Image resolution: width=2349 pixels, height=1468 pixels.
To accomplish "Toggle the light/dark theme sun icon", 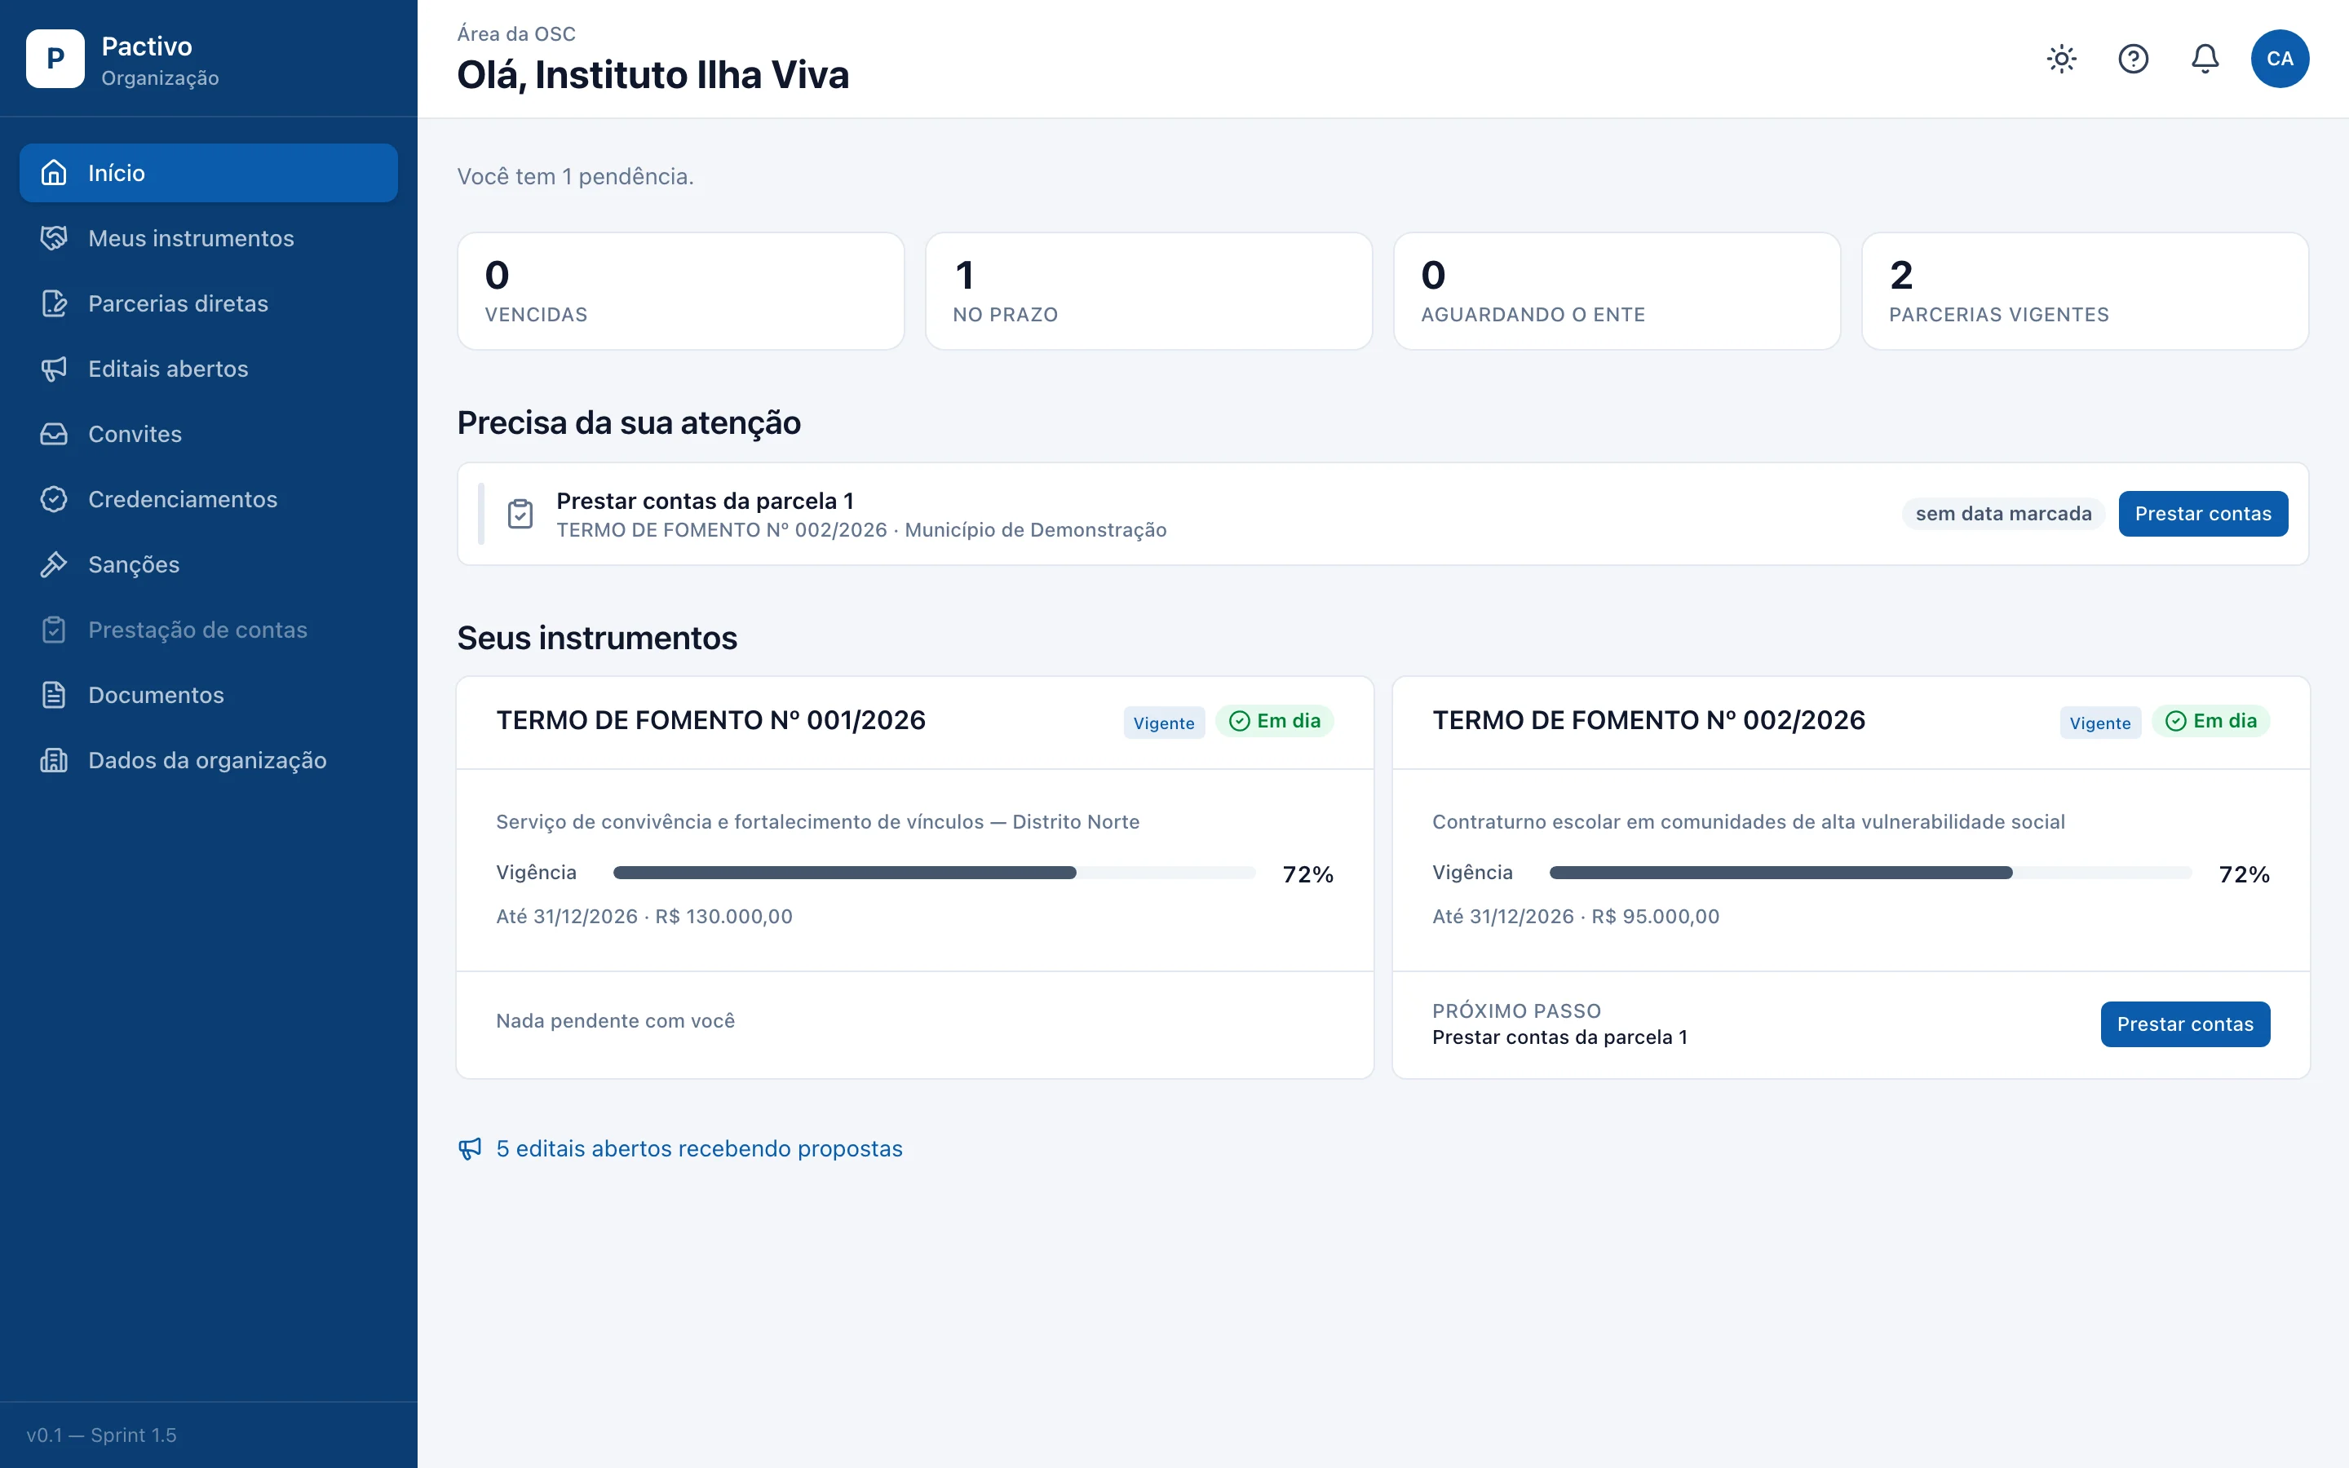I will tap(2061, 60).
